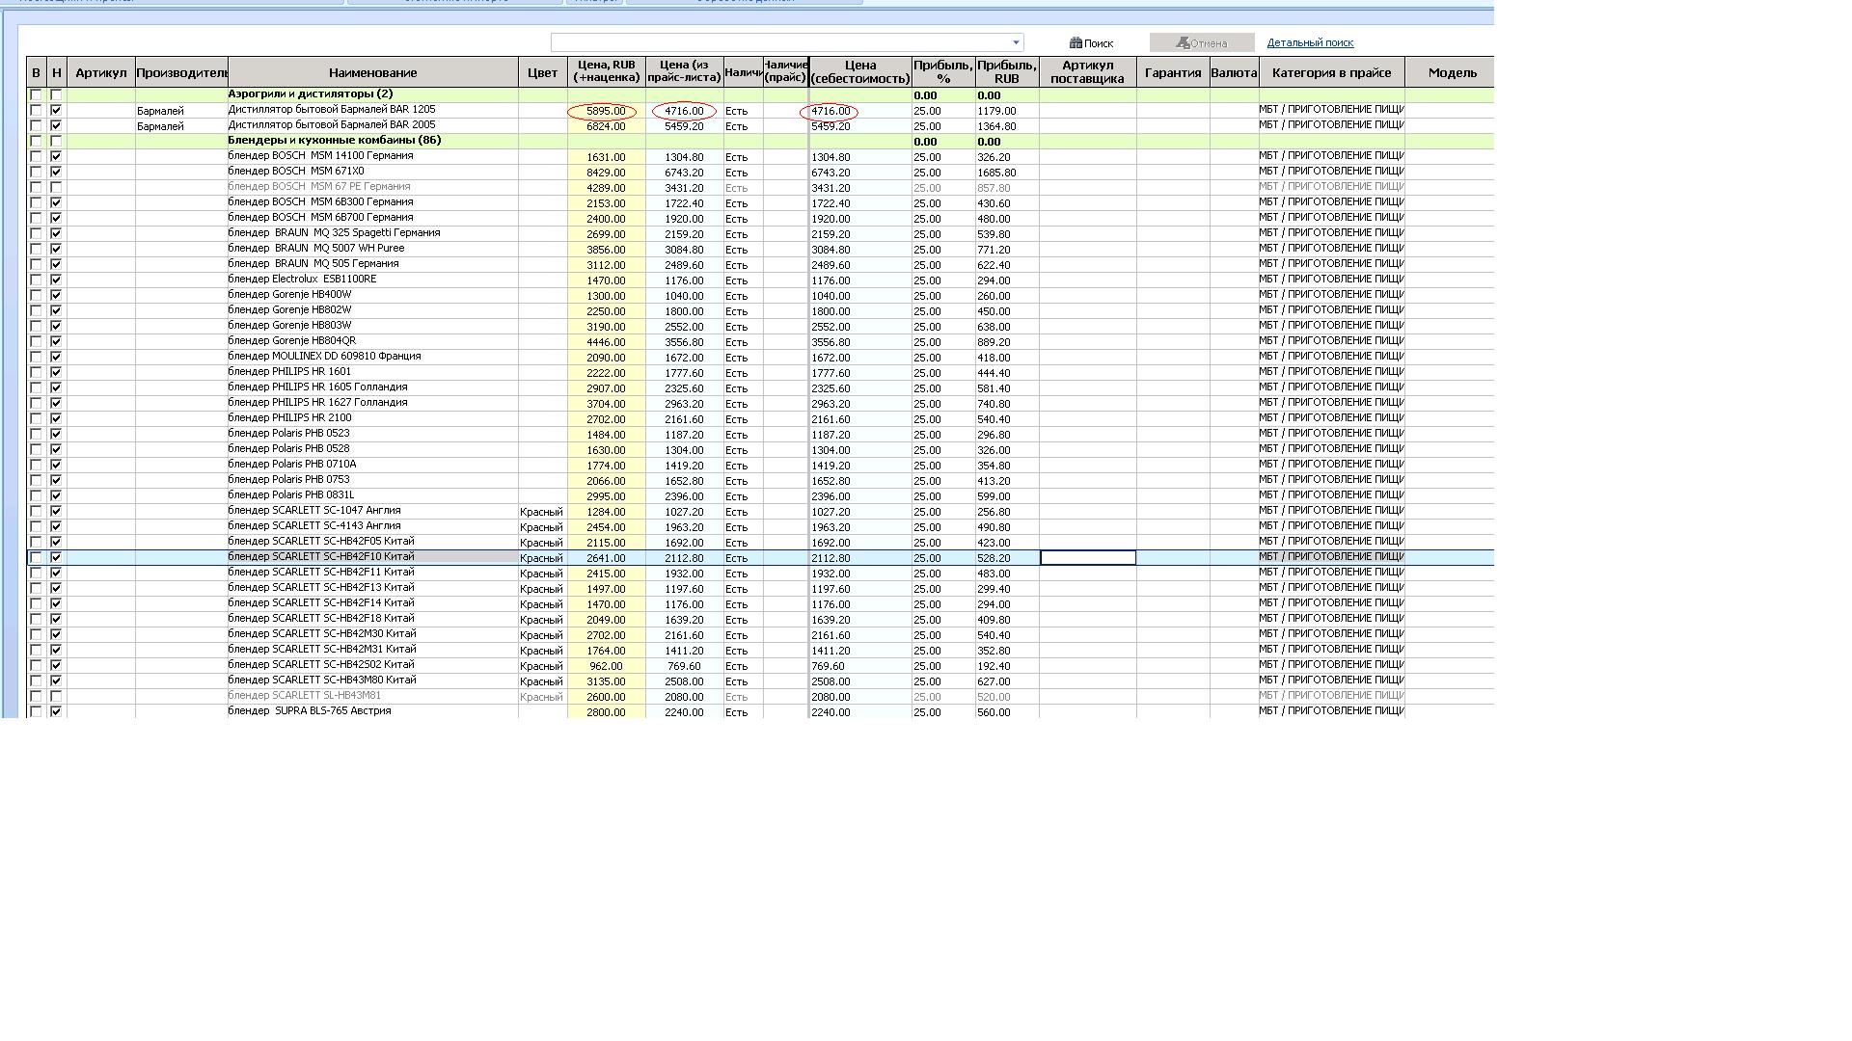Click category cell МБТ / ПРИГОТОВЛЕНИЕ ПИЩИ for Polaris PHB 0523
Screen dimensions: 1852x1041
point(1331,434)
